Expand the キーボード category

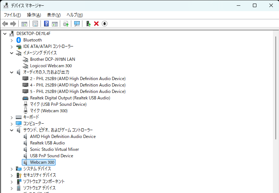point(12,118)
